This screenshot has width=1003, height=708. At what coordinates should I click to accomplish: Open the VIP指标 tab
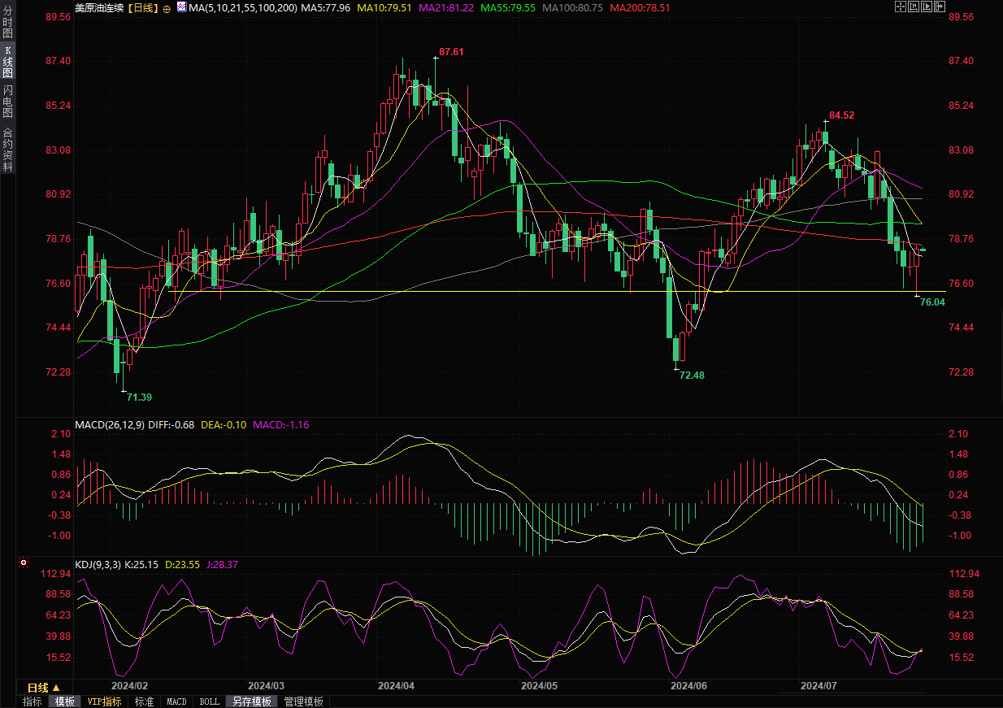click(104, 701)
